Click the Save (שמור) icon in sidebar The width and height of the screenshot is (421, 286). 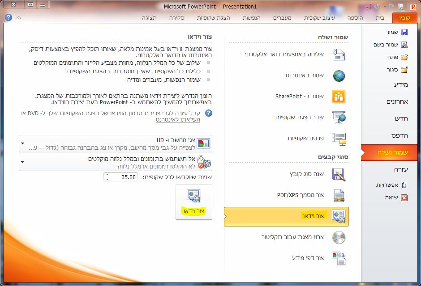pyautogui.click(x=404, y=32)
